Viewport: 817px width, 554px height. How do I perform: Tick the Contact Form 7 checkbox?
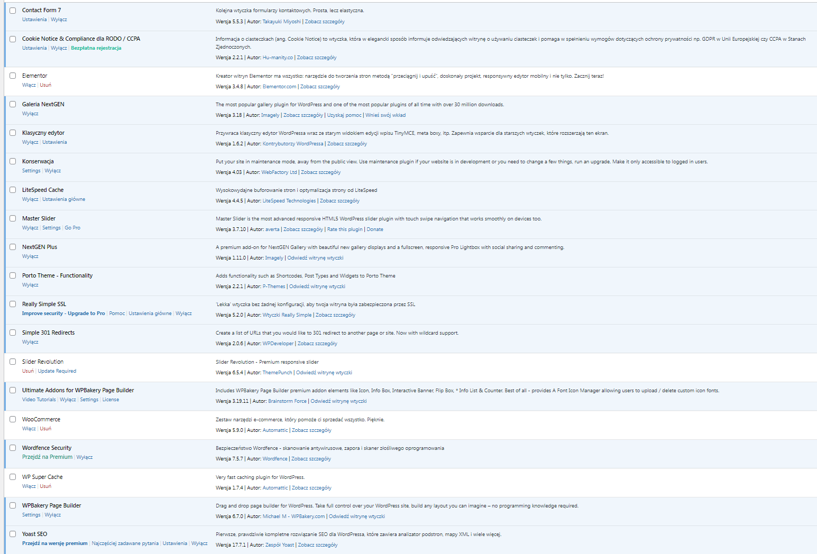pos(13,10)
